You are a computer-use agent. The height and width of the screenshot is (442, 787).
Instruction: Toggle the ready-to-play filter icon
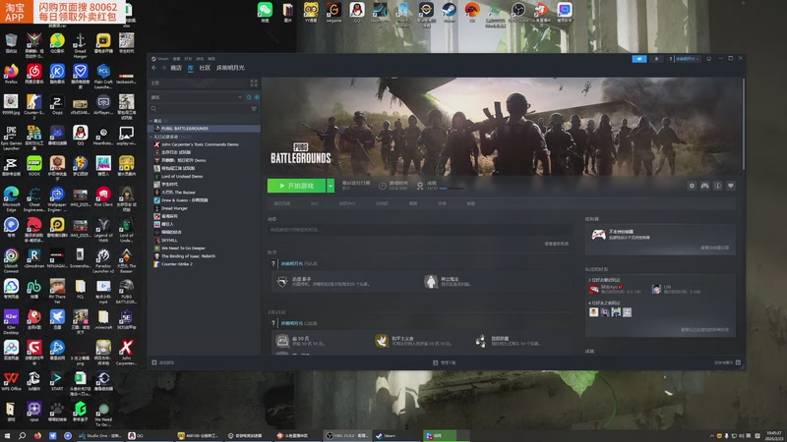[x=257, y=97]
